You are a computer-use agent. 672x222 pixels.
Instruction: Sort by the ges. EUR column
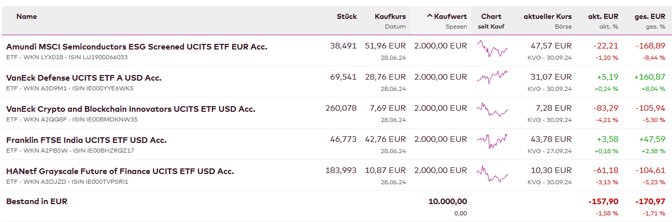tap(650, 17)
